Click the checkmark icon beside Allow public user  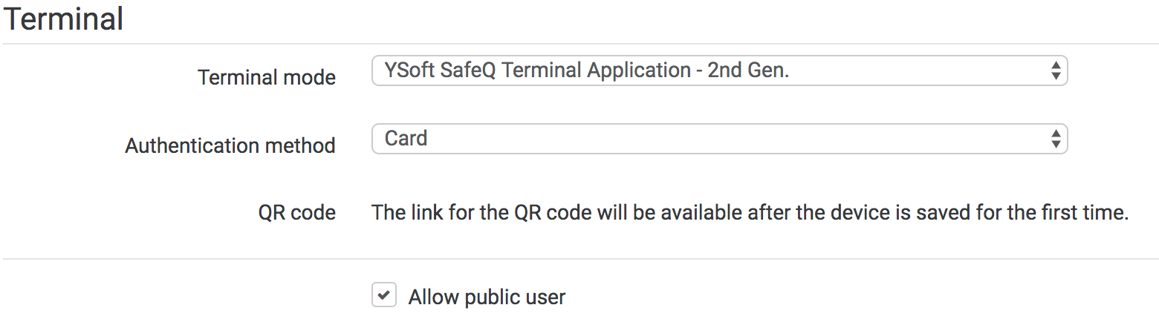coord(383,296)
